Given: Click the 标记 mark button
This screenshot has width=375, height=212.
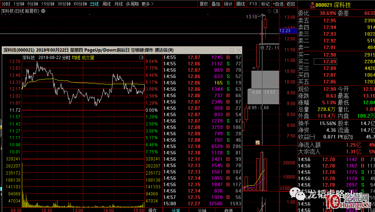Looking at the screenshot, I should pyautogui.click(x=265, y=4).
